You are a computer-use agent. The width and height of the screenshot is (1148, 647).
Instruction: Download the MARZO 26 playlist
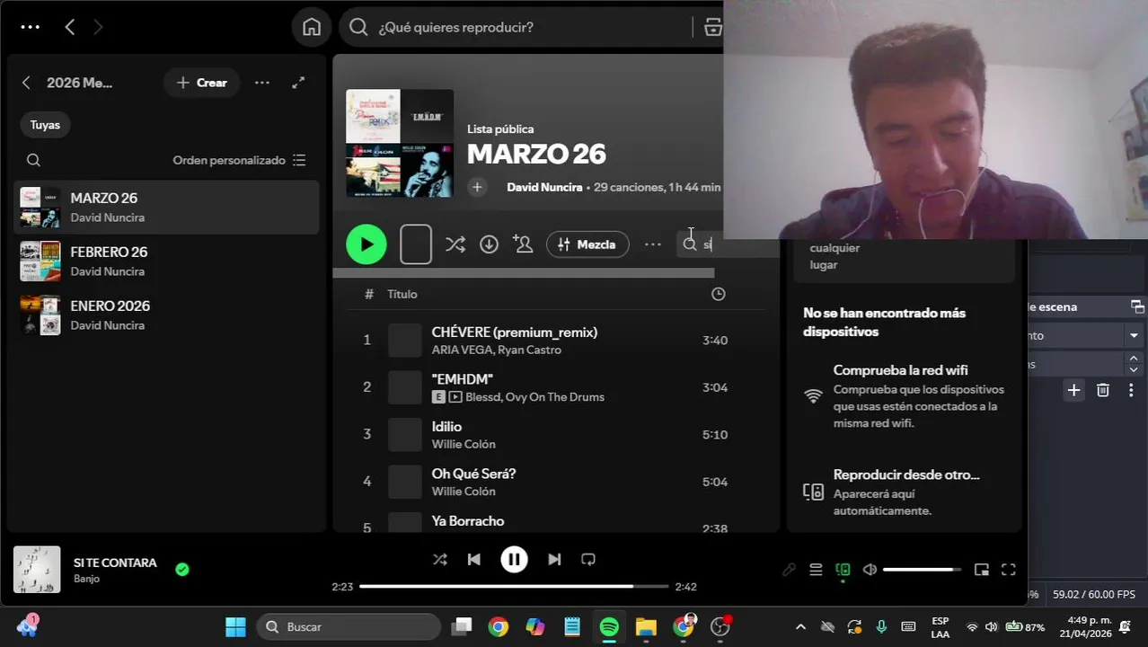pyautogui.click(x=489, y=244)
